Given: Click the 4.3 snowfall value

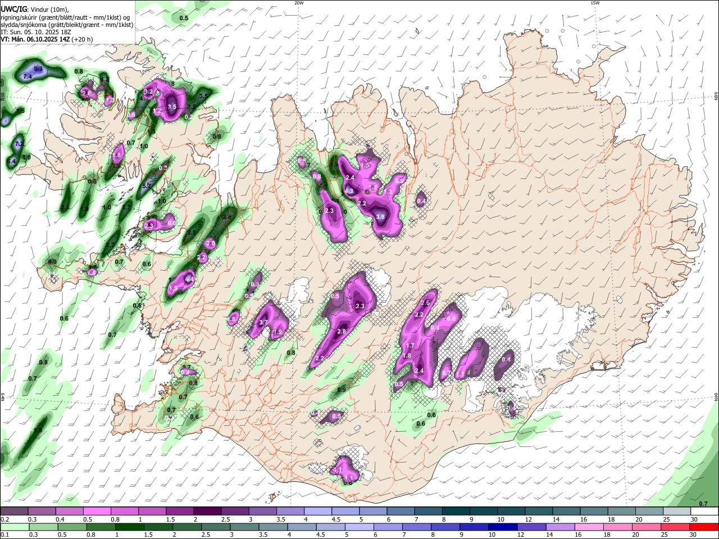Looking at the screenshot, I should tap(349, 191).
